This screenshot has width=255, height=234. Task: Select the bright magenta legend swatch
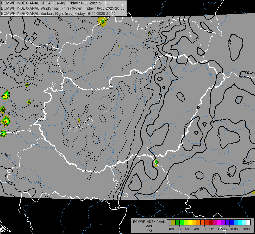click(219, 223)
